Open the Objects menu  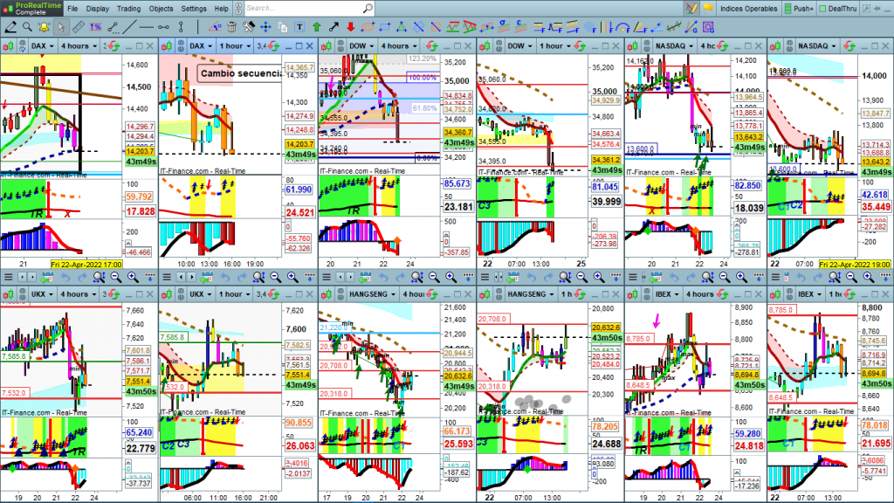point(161,8)
